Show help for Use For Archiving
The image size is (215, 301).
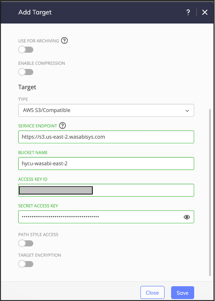click(64, 41)
